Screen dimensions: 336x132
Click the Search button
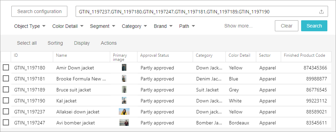(x=314, y=26)
